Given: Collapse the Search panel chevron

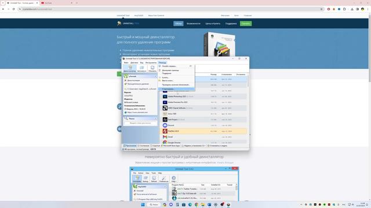Looking at the screenshot, I should pos(156,118).
